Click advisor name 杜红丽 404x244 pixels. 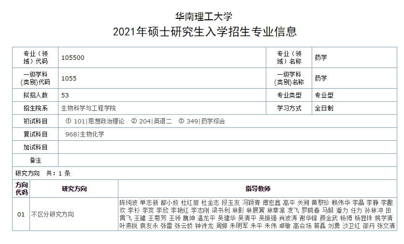coord(190,203)
